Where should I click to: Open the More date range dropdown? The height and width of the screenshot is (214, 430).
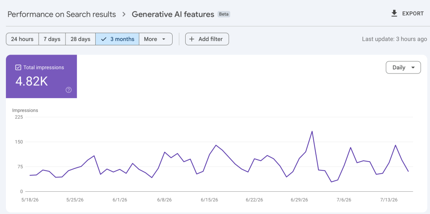tap(156, 39)
